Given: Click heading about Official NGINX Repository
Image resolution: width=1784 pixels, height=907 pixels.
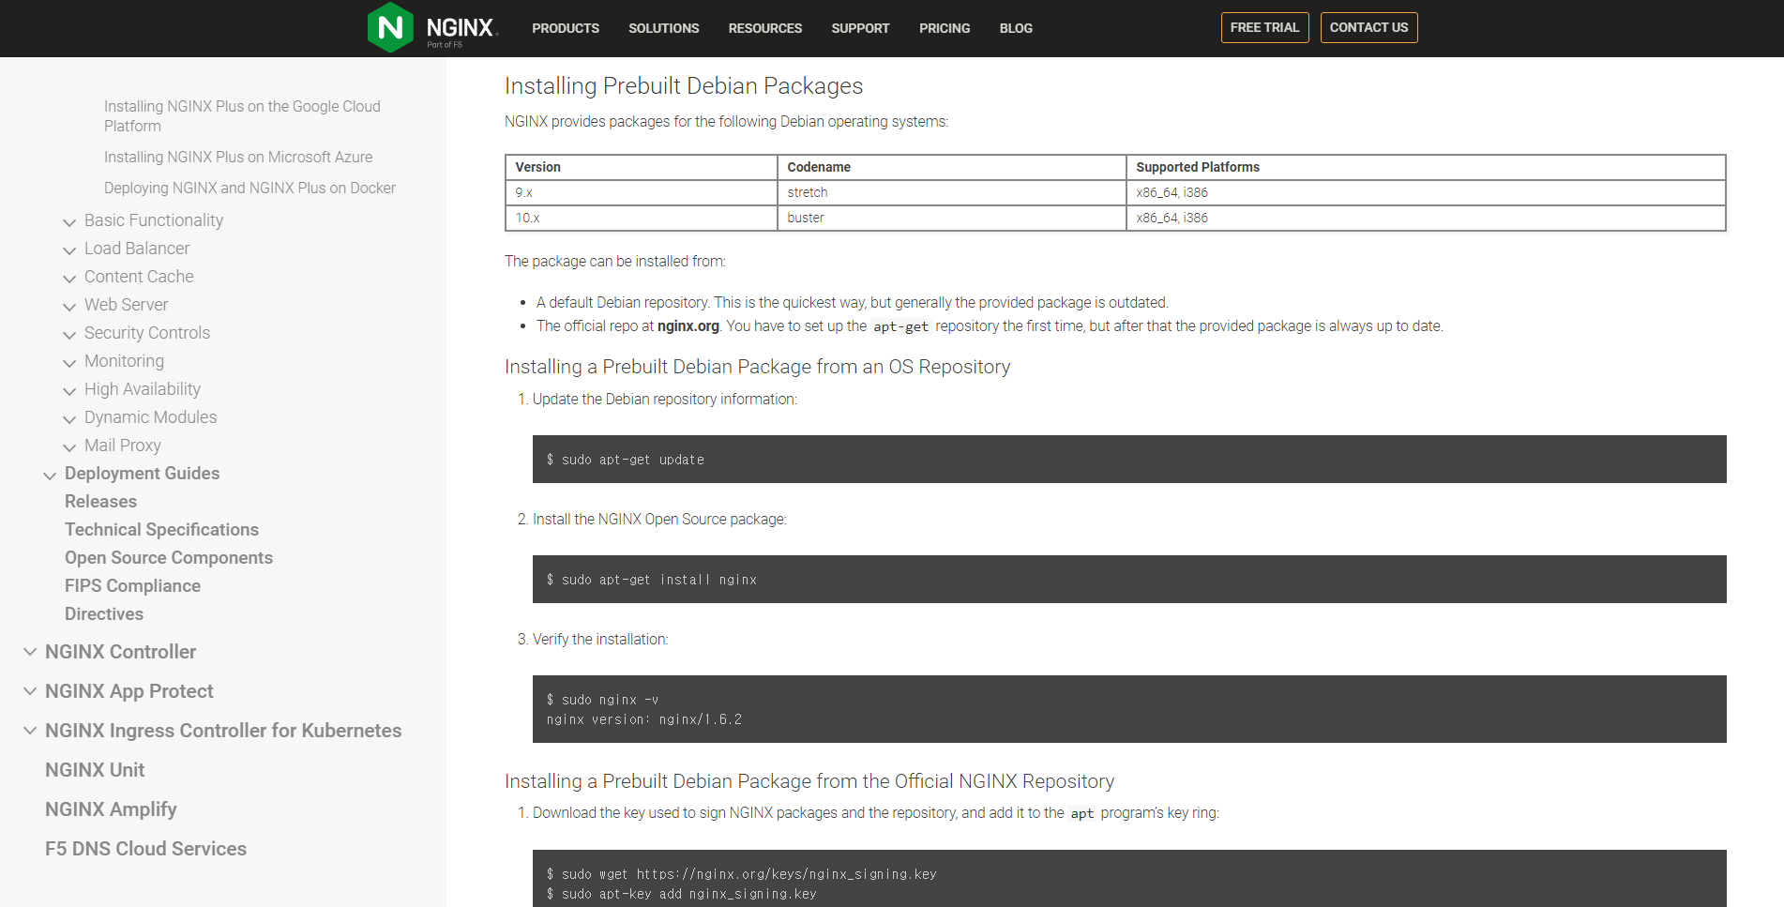Looking at the screenshot, I should [x=809, y=781].
